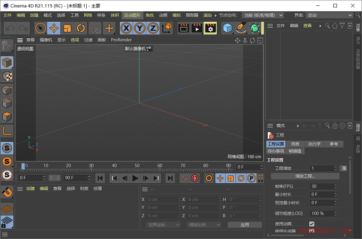
Task: Select the Rotate tool in top toolbar
Action: [80, 28]
